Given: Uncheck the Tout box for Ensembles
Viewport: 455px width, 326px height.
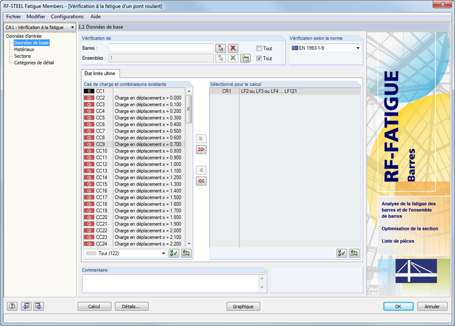Looking at the screenshot, I should [259, 58].
